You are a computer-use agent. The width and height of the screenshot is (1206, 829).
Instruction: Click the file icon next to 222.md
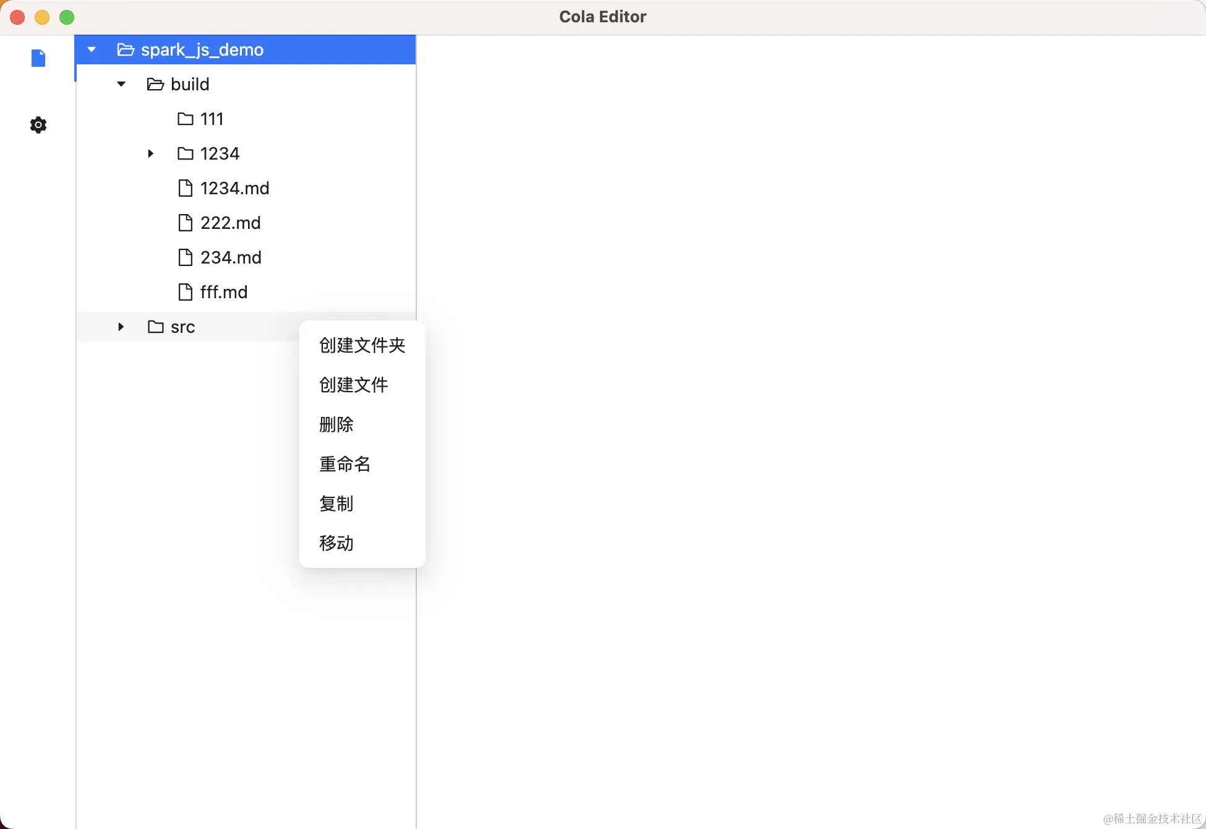coord(185,223)
